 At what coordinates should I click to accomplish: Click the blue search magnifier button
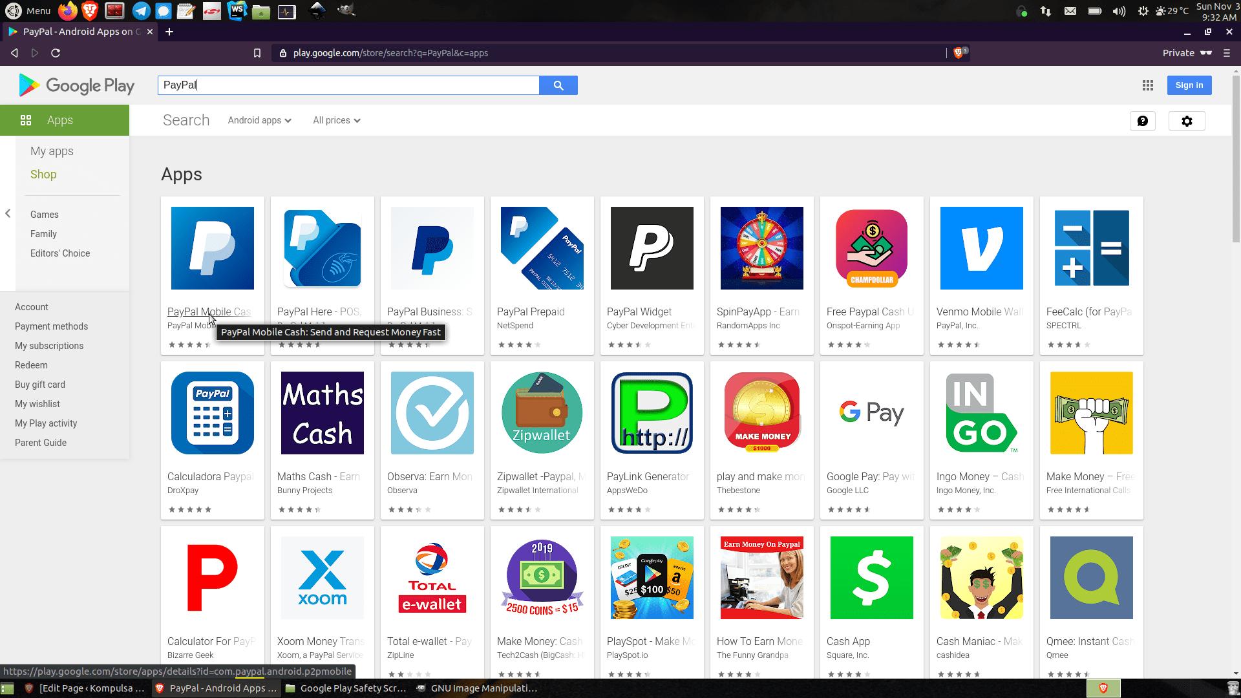[558, 85]
